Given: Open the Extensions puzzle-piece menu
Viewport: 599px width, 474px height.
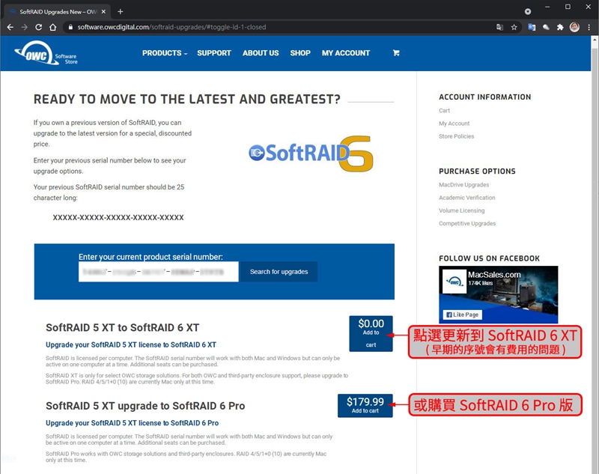Looking at the screenshot, I should tap(560, 27).
